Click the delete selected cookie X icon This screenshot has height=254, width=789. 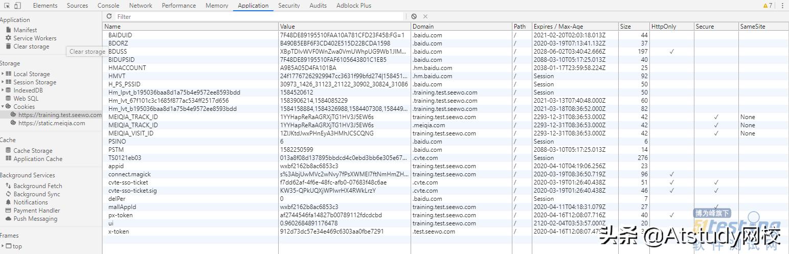(x=425, y=16)
